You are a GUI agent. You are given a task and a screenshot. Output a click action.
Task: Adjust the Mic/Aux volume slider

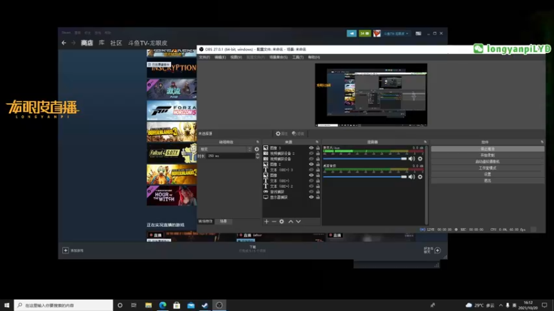(365, 159)
